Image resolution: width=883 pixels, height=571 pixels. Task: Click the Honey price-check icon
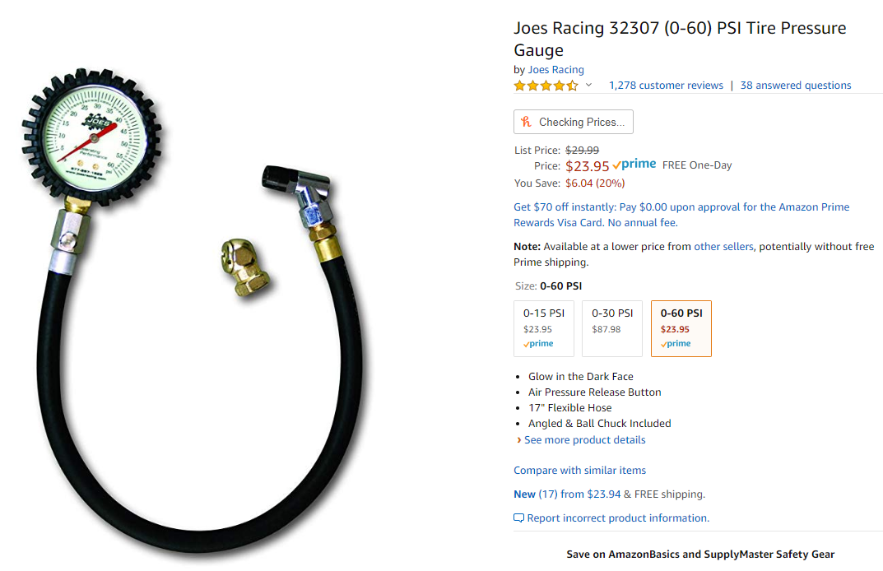tap(526, 122)
